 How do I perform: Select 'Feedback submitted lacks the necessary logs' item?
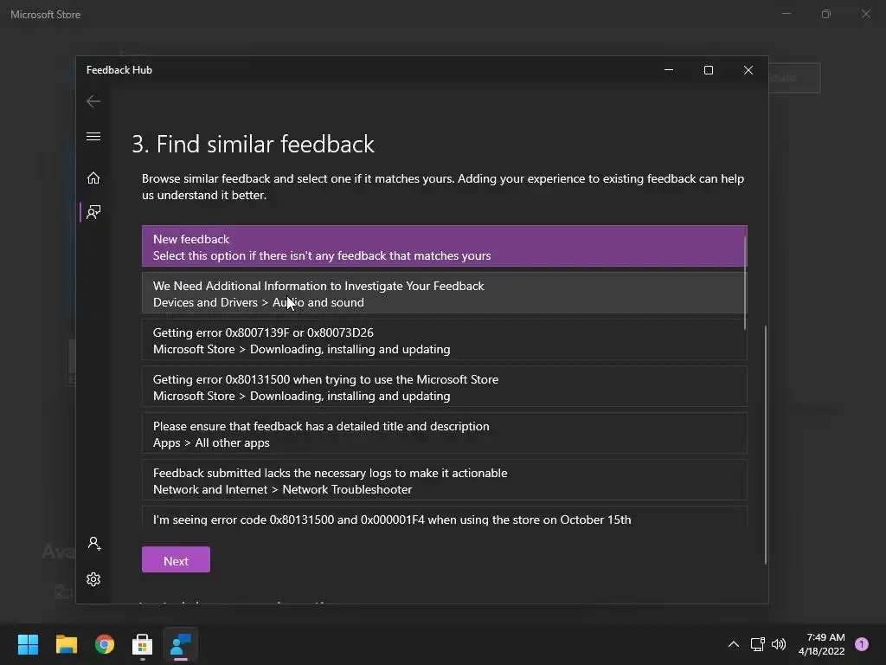pos(444,481)
